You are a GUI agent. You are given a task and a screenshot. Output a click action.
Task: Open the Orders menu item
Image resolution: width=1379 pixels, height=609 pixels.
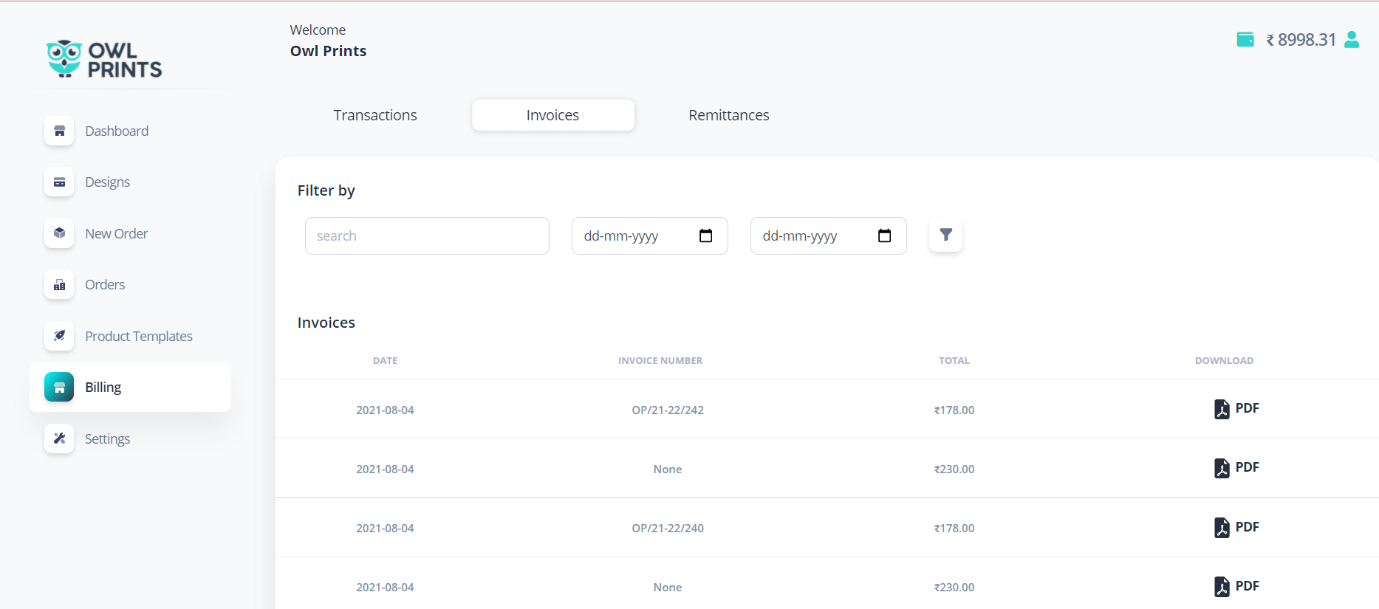[x=105, y=284]
